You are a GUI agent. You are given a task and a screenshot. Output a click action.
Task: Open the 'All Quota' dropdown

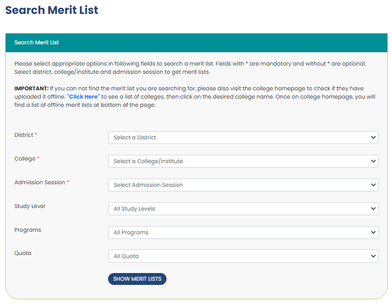click(238, 257)
